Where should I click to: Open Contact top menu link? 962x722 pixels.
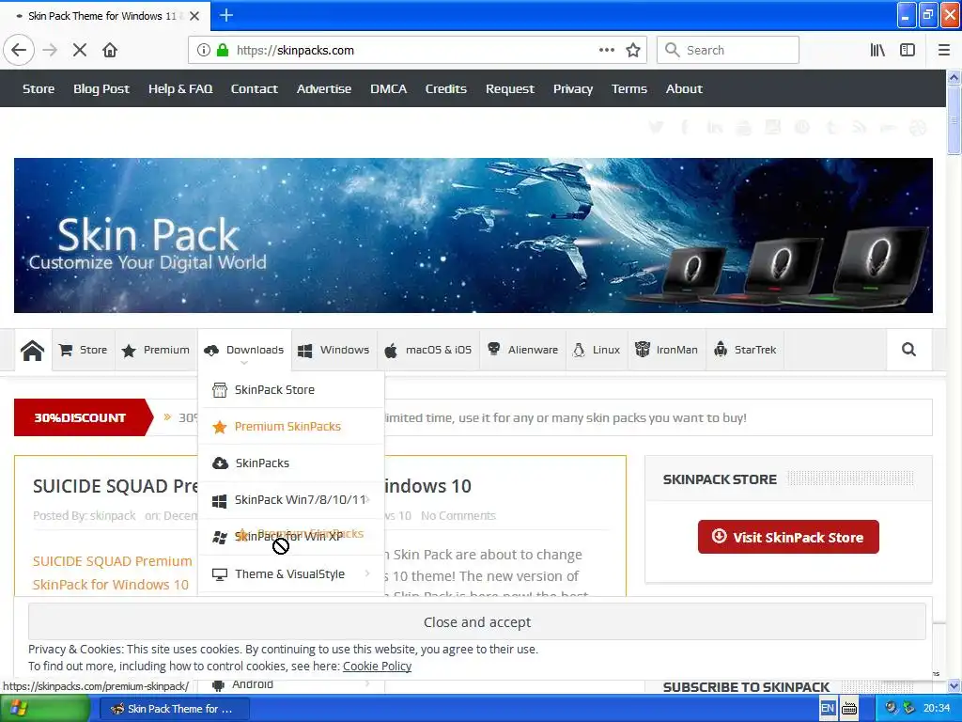(x=254, y=89)
